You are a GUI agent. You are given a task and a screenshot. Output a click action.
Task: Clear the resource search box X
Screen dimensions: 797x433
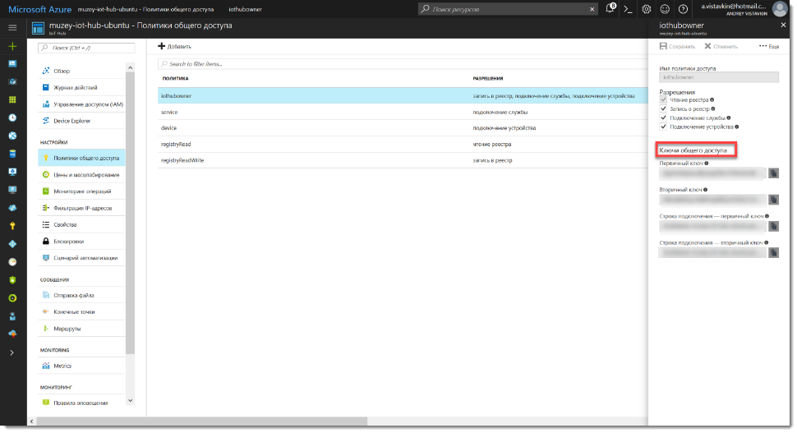(x=592, y=9)
